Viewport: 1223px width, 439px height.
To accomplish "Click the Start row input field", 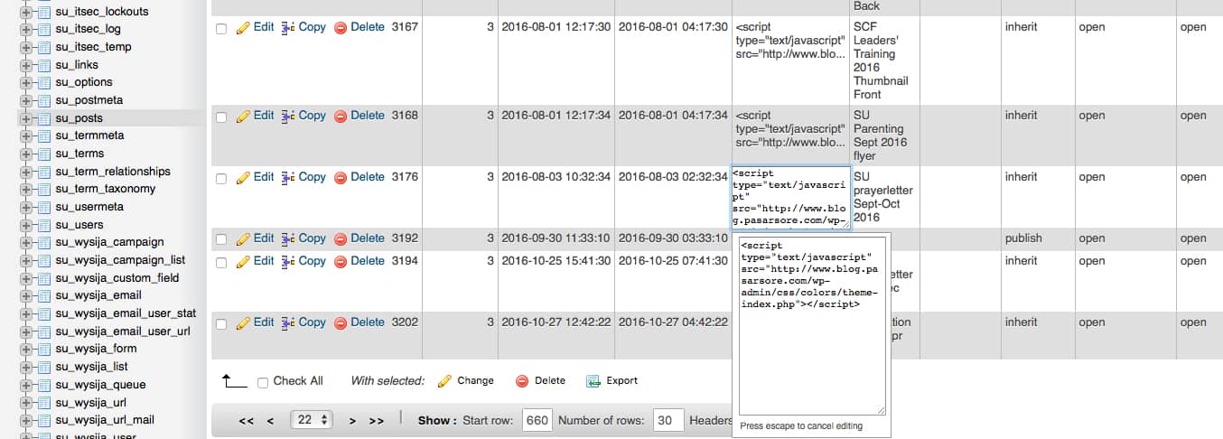I will click(537, 420).
